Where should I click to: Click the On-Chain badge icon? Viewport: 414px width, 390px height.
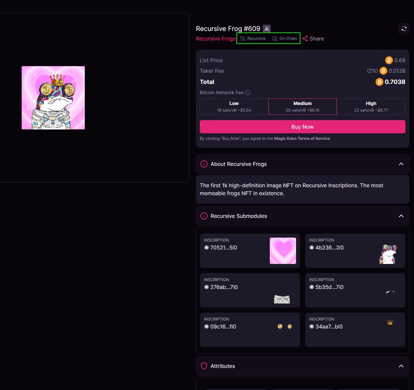275,39
